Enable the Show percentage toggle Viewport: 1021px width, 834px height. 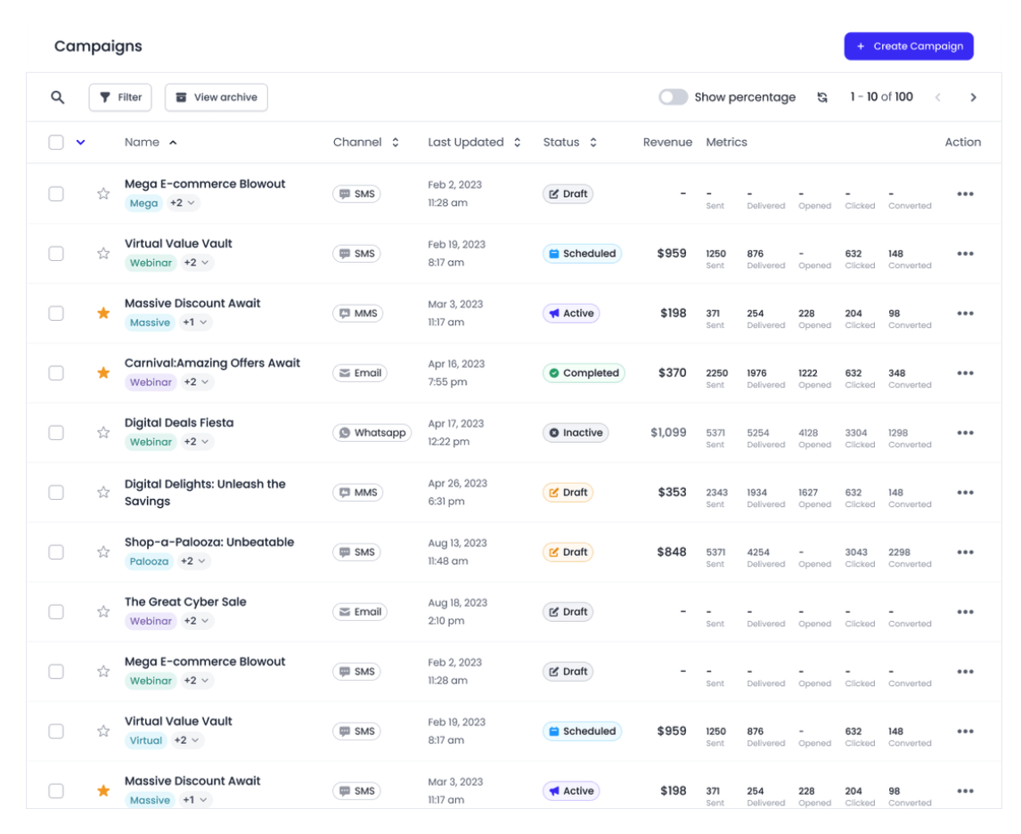[x=673, y=97]
